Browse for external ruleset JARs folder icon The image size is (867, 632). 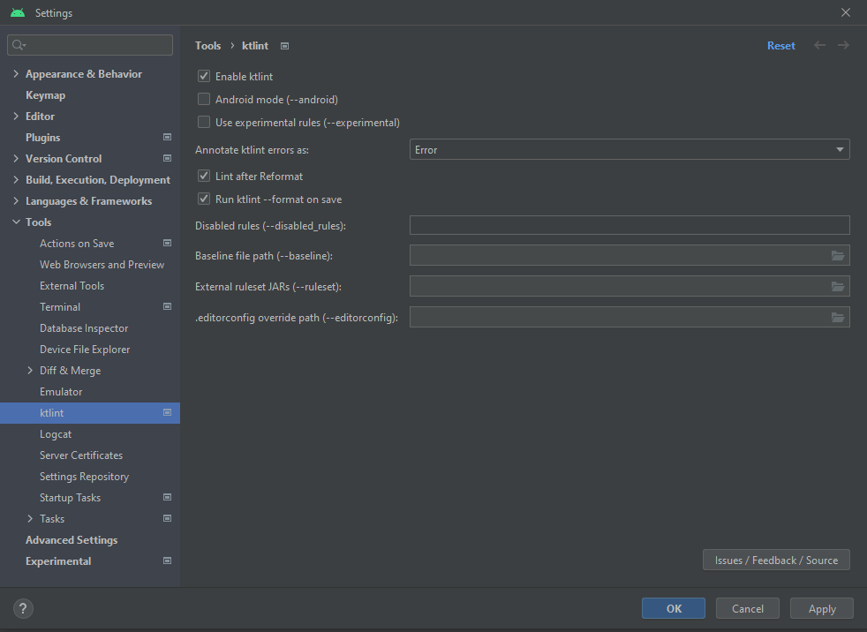click(x=838, y=286)
